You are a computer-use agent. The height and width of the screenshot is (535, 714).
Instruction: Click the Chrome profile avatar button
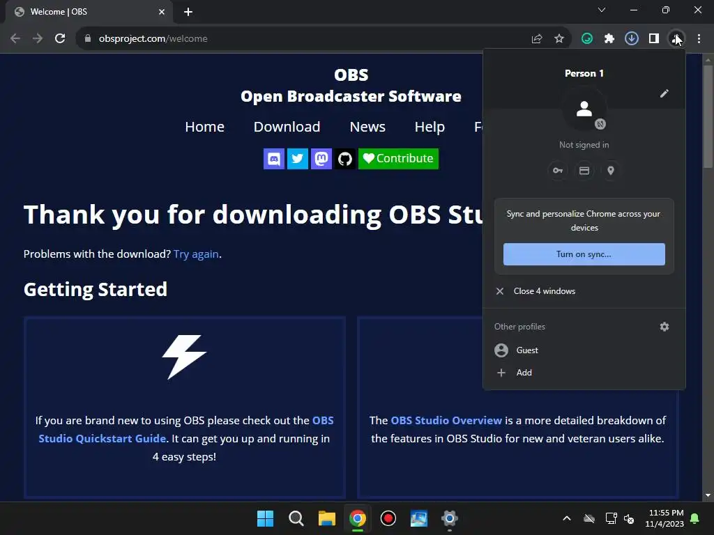coord(676,39)
